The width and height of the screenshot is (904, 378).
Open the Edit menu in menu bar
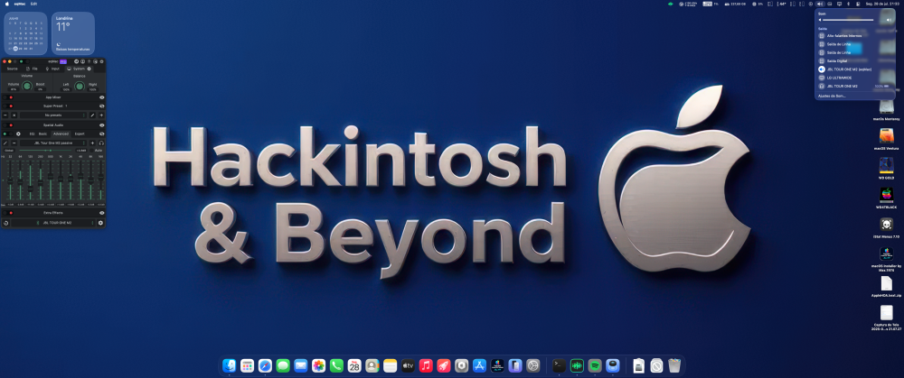click(34, 4)
